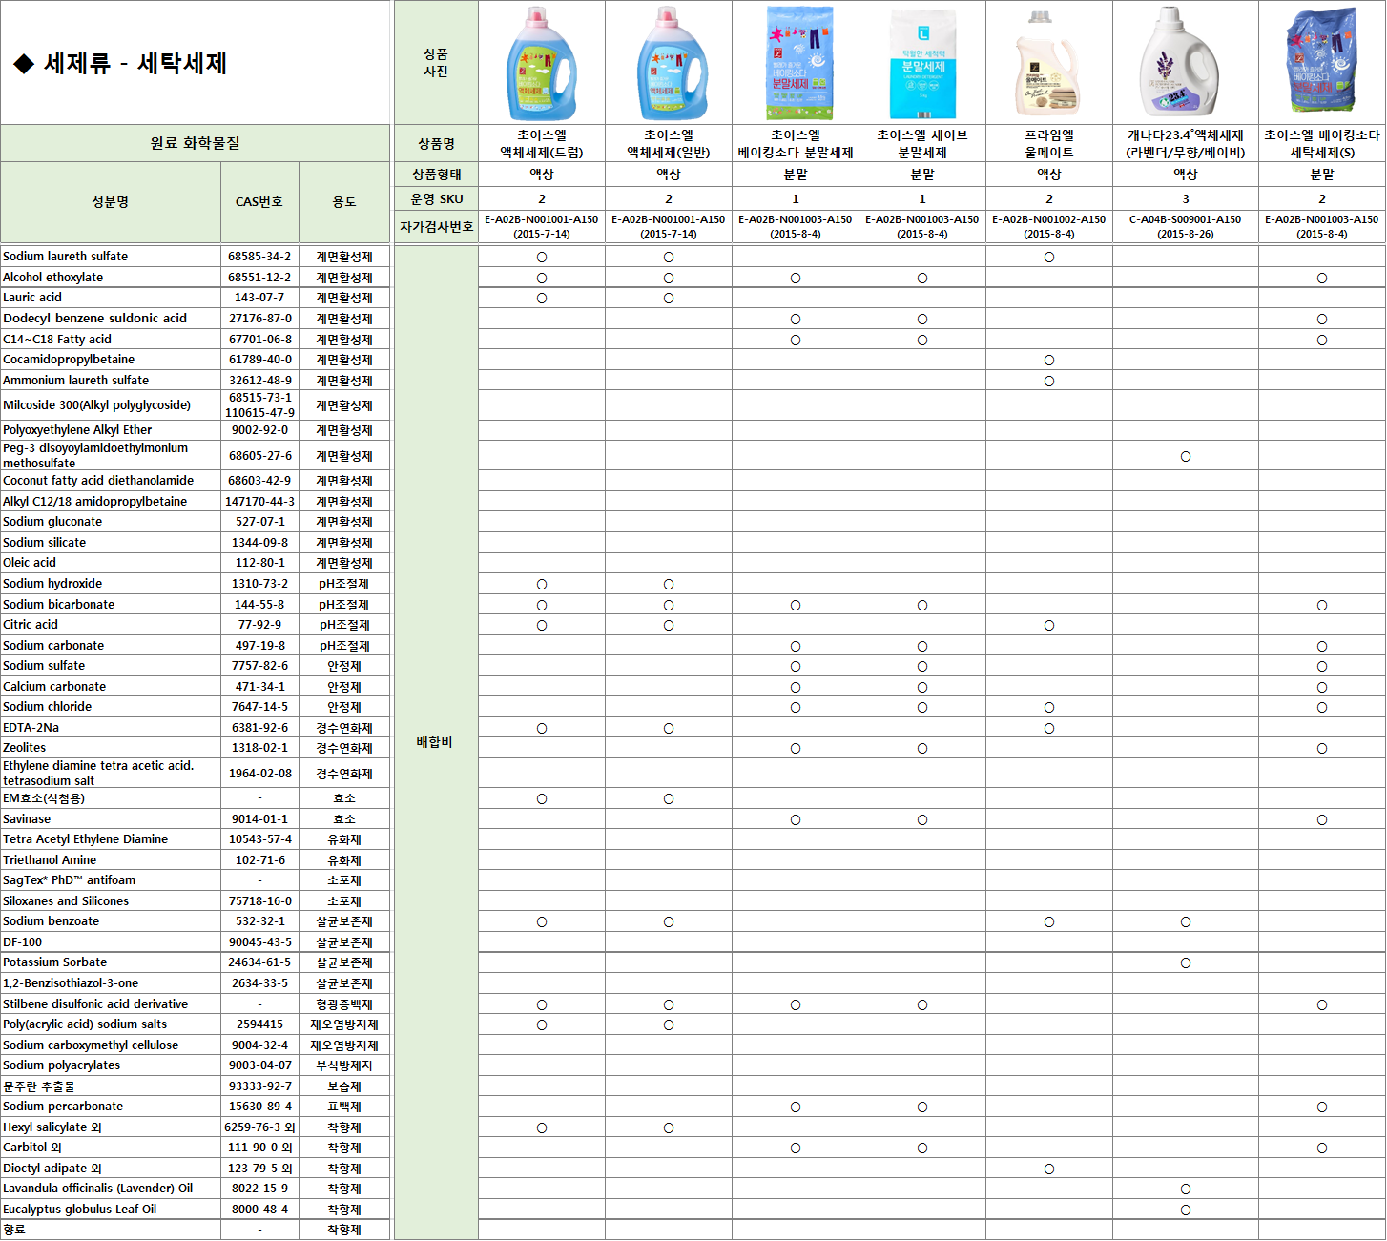Select CAS number '9002-92-0'

[259, 430]
